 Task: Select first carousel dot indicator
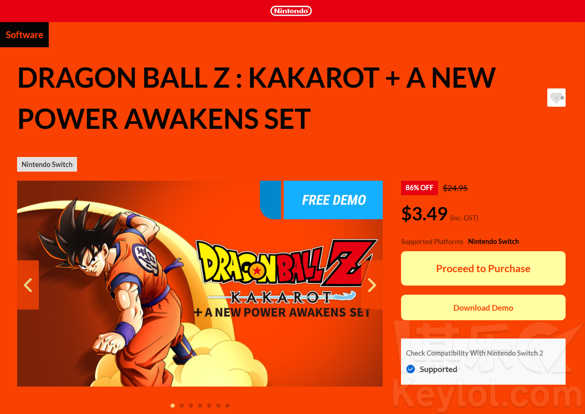click(x=173, y=406)
